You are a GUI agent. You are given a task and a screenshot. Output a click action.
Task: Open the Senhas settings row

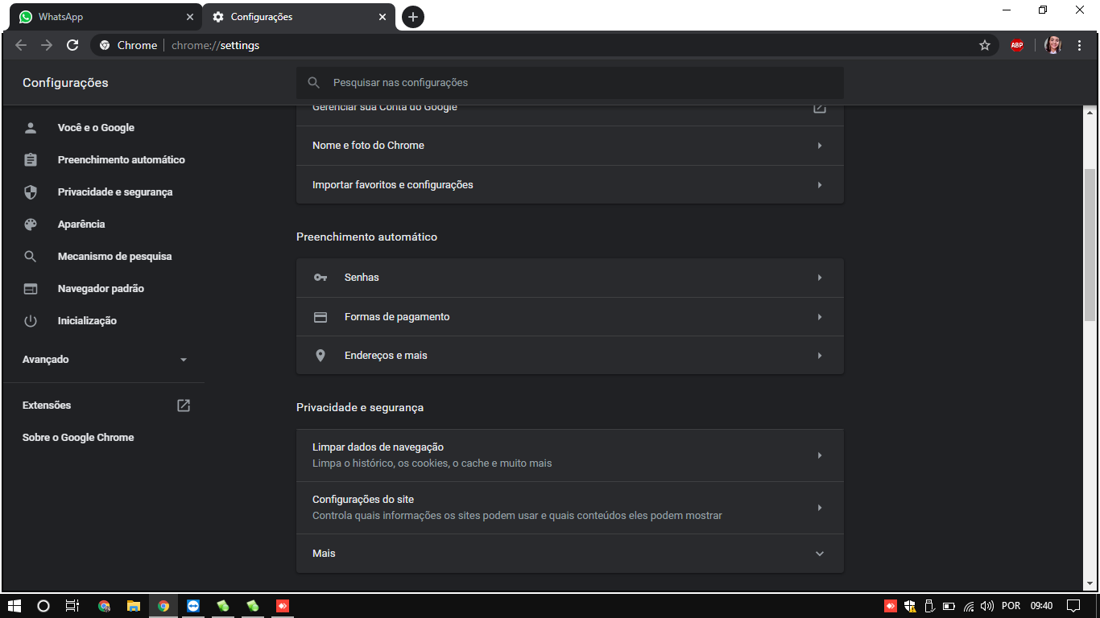click(570, 278)
